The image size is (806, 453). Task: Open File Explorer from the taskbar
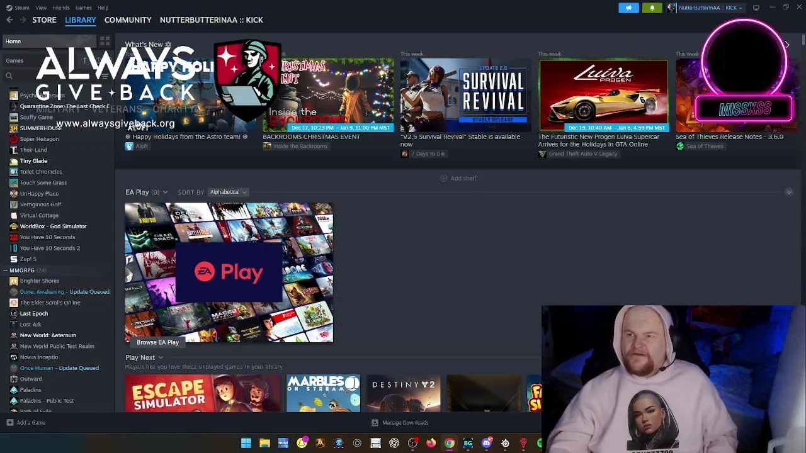264,443
